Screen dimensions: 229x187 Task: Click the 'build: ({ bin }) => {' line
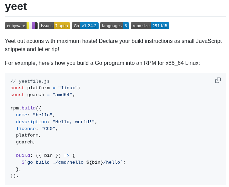(x=46, y=155)
